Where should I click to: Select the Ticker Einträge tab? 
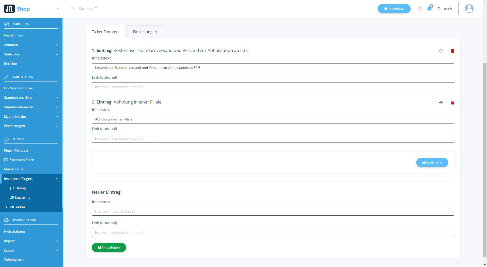[x=105, y=32]
